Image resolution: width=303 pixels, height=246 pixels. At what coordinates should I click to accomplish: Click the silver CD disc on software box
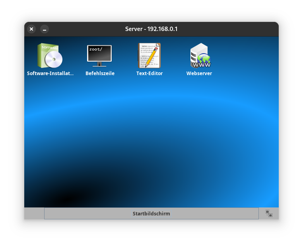point(53,60)
